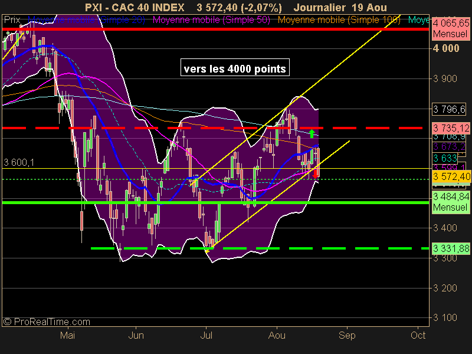Select the 'vers les 4000 points' annotation box

(x=235, y=67)
